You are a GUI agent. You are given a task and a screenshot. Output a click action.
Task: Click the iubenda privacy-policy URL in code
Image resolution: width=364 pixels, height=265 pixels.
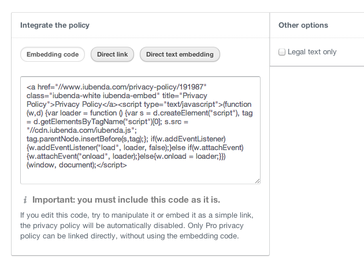(131, 87)
